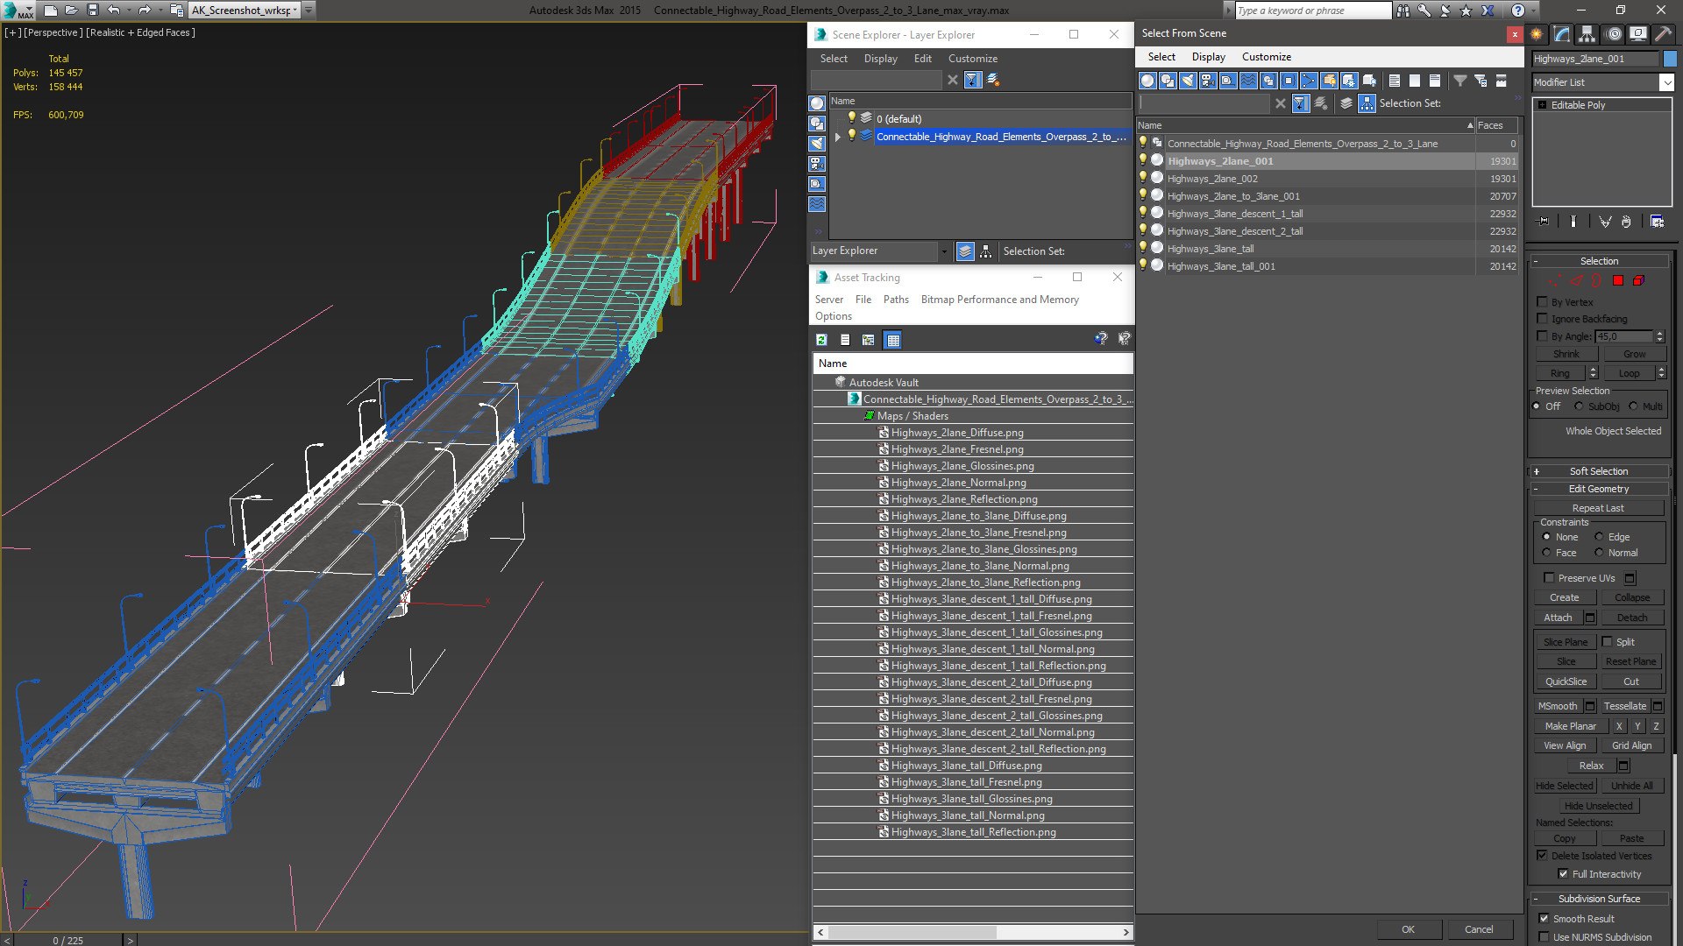Click Cancel in Select From Scene dialog
The width and height of the screenshot is (1683, 946).
tap(1479, 929)
